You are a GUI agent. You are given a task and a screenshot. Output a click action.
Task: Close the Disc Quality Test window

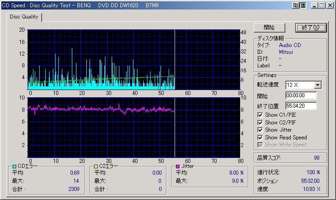329,5
